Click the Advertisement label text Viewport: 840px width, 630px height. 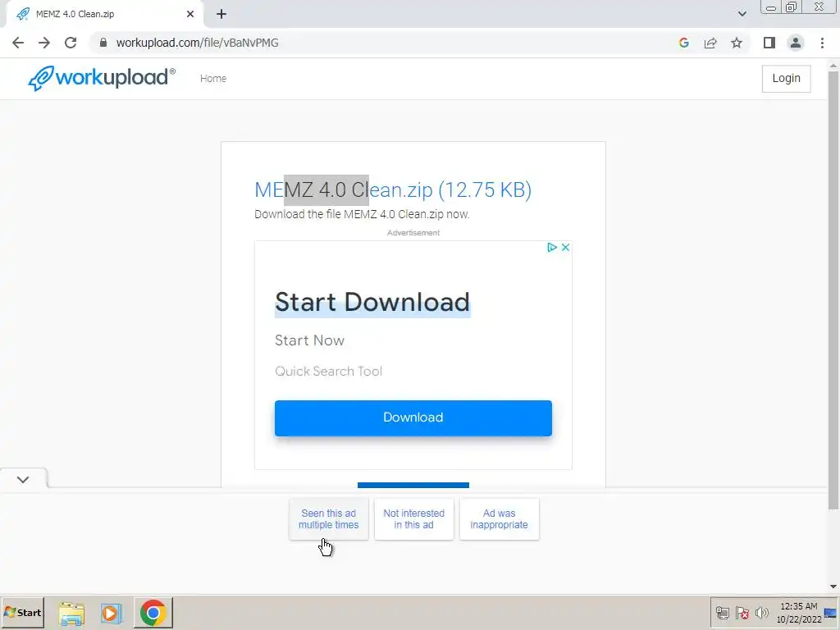(413, 232)
